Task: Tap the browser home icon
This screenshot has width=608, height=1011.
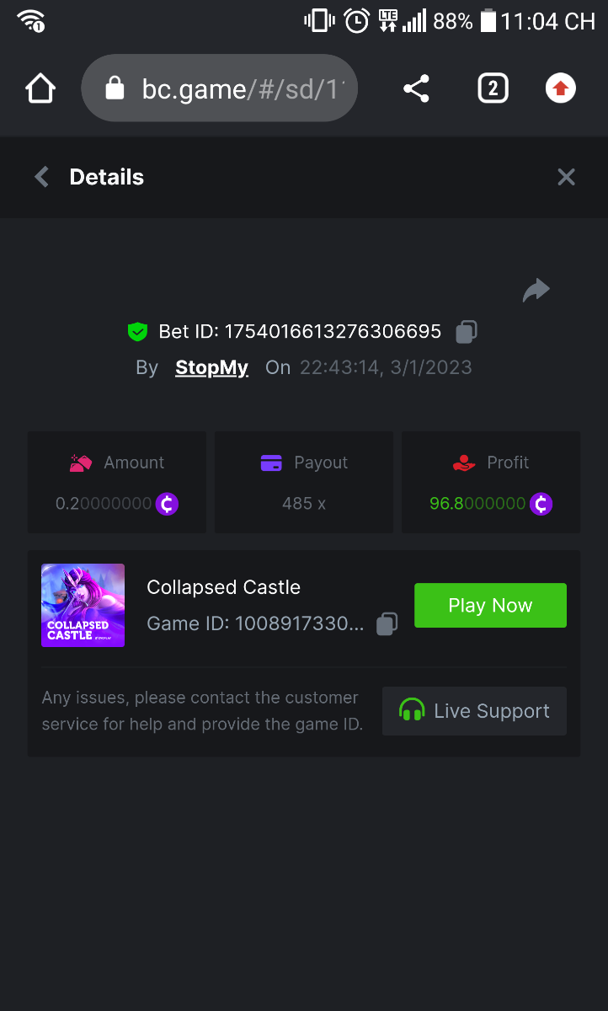Action: [x=40, y=88]
